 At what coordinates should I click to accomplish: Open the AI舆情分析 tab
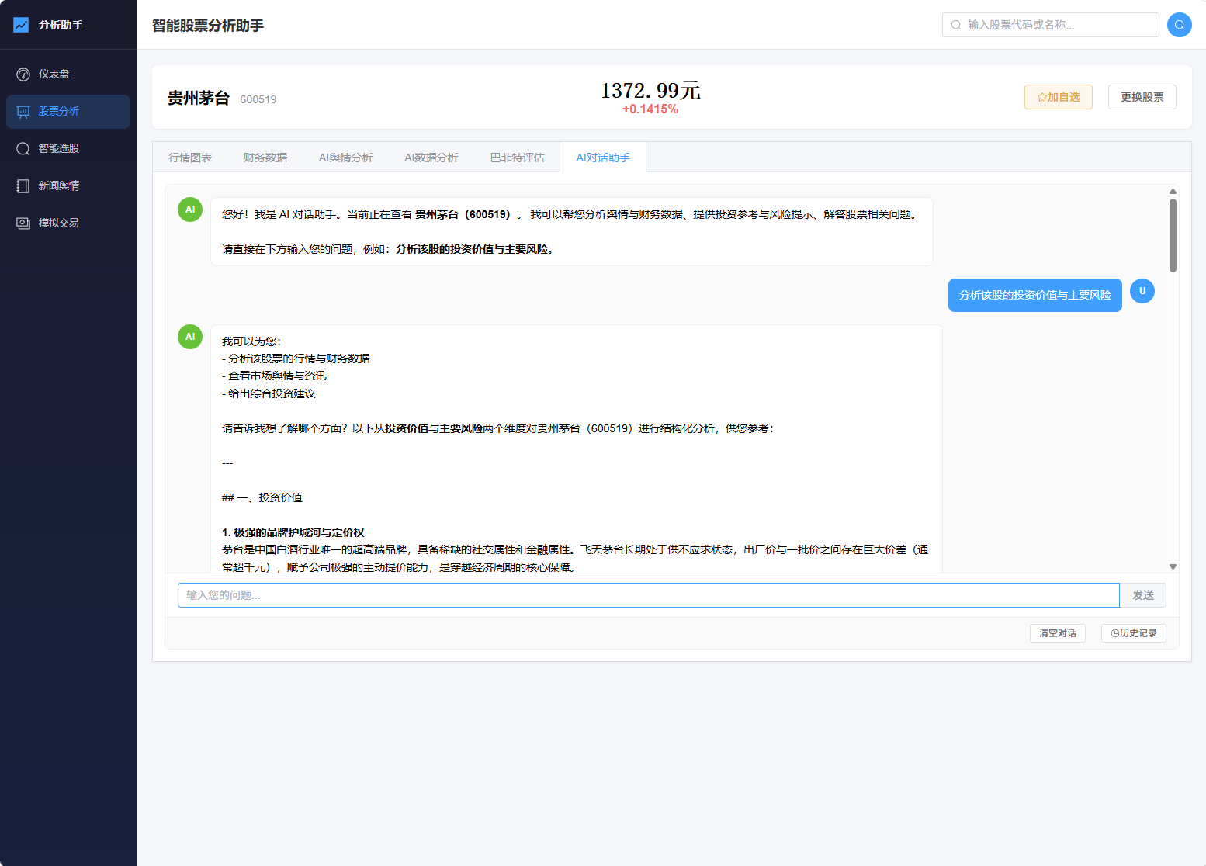coord(346,158)
